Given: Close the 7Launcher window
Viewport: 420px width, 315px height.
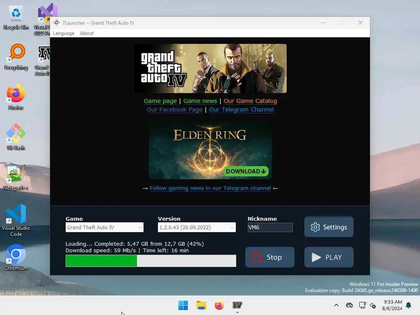Looking at the screenshot, I should [x=361, y=23].
